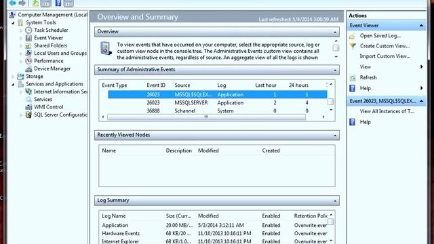Screen dimensions: 434x244
Task: Click Create Custom View action
Action: 384,46
